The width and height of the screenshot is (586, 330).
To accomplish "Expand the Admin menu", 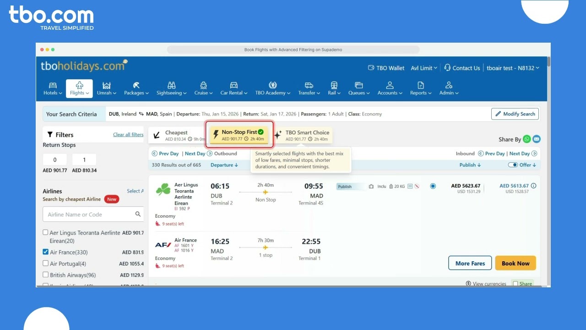I will point(449,88).
